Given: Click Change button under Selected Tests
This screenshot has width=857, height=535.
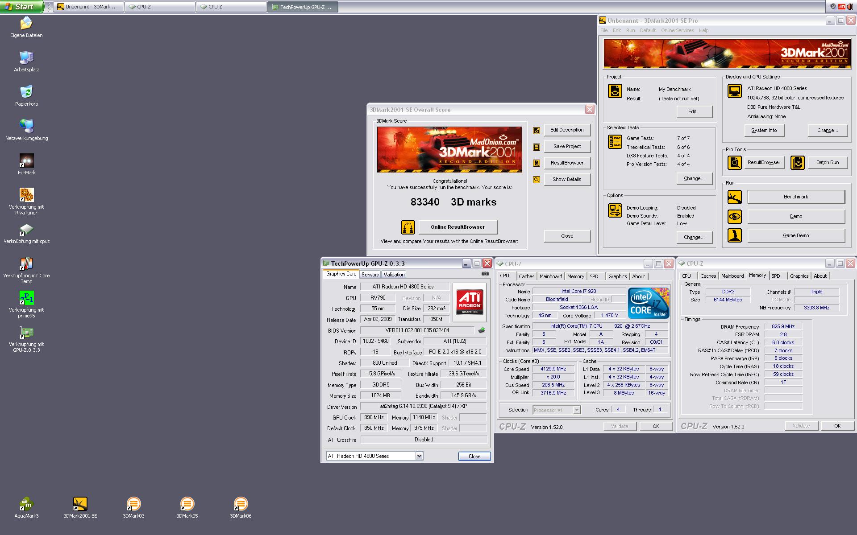Looking at the screenshot, I should [x=694, y=178].
